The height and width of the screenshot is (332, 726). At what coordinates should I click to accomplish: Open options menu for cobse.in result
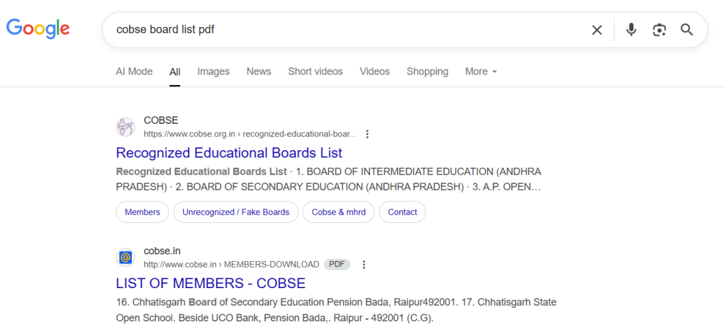coord(364,265)
